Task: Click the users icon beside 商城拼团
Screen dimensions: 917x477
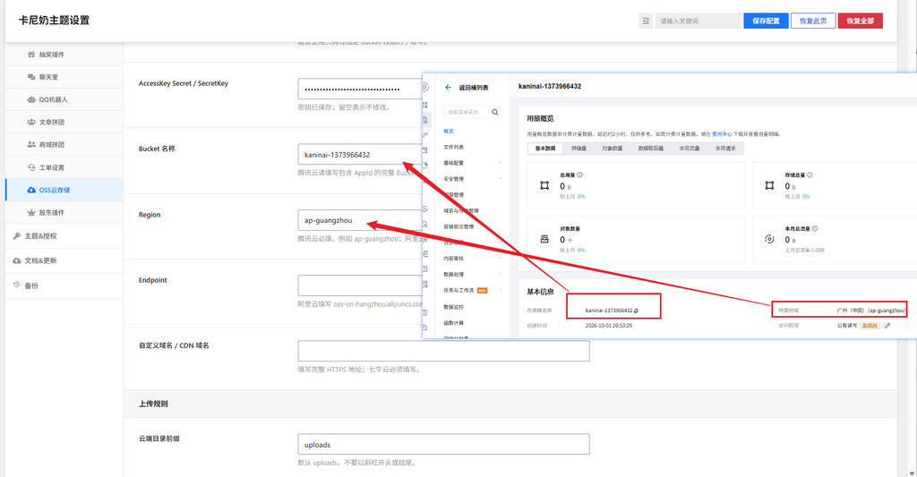Action: 31,144
